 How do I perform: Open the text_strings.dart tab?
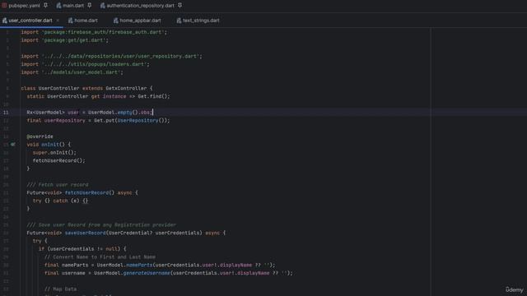click(201, 21)
